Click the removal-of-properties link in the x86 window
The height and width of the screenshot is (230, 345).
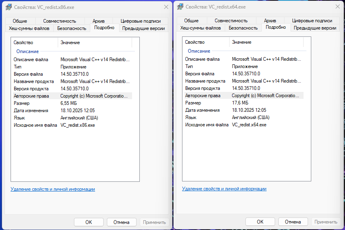tap(53, 189)
